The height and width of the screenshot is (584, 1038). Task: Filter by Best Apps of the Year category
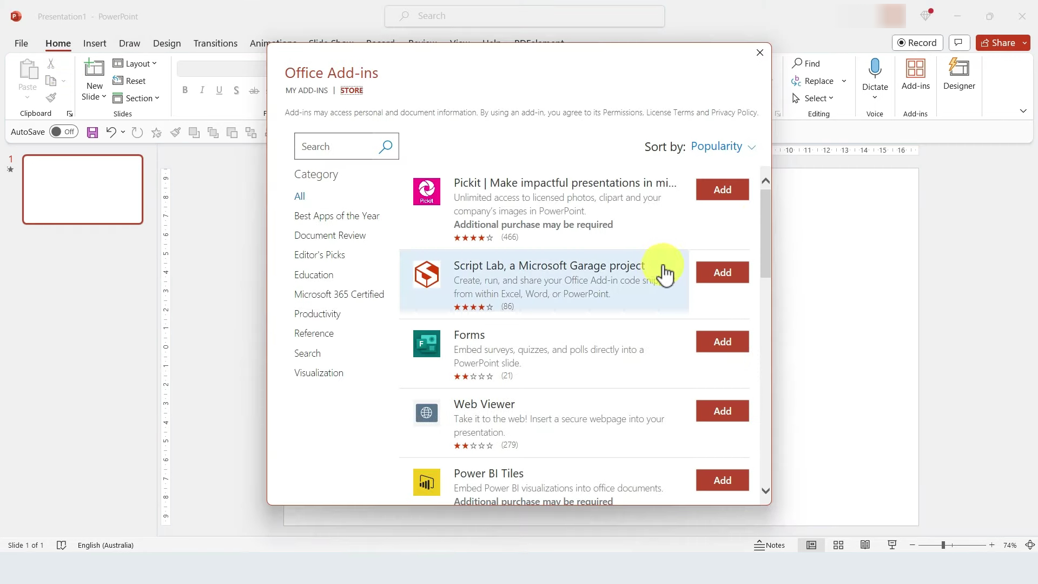[336, 216]
